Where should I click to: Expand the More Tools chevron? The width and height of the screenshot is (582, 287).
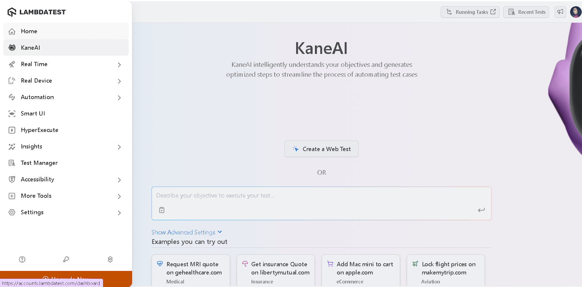click(119, 196)
